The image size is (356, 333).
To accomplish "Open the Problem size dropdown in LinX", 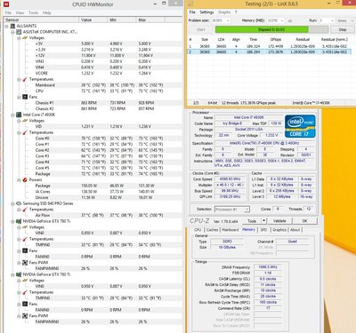I will 228,20.
